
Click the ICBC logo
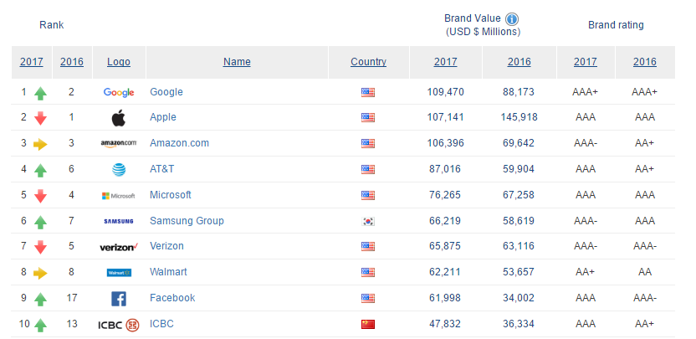point(119,325)
